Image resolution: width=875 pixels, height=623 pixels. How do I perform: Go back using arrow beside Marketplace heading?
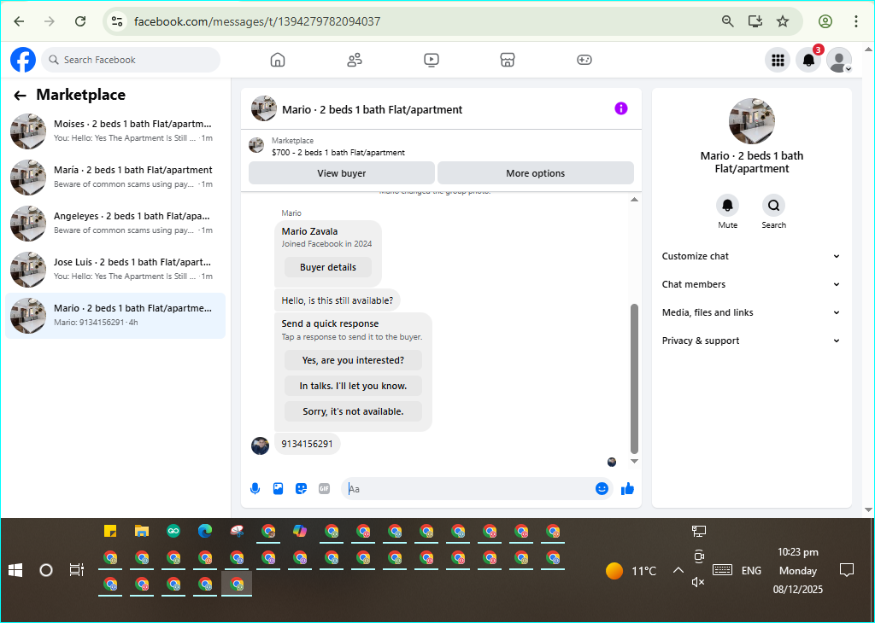coord(21,96)
